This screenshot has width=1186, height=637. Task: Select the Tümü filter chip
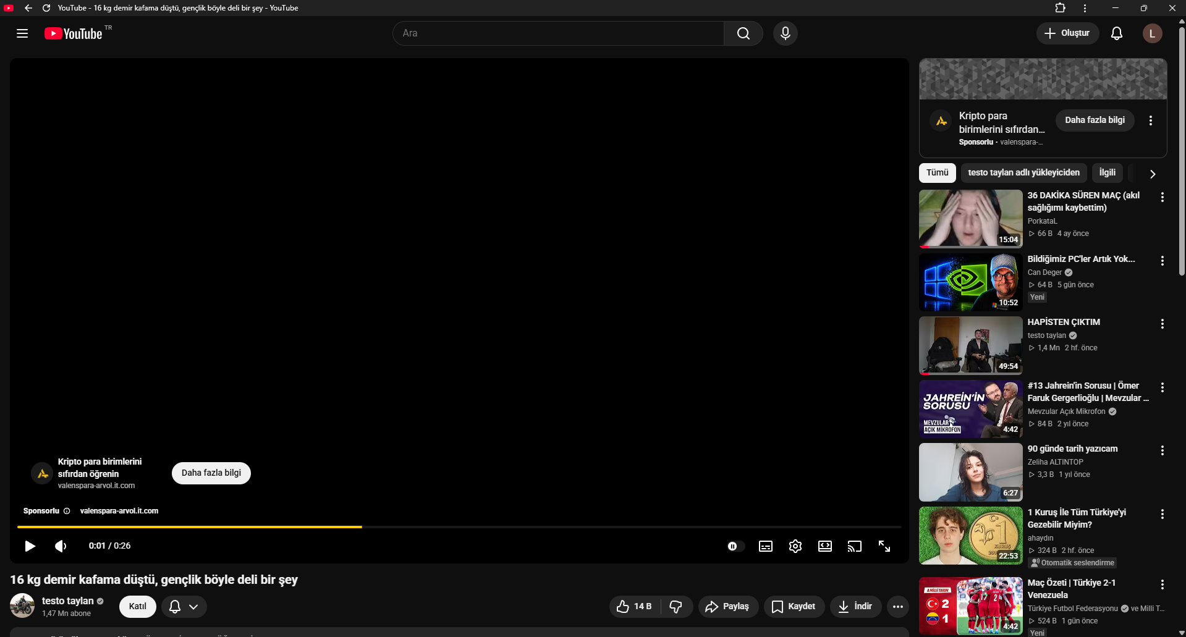click(938, 173)
